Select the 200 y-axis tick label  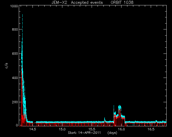(15, 102)
